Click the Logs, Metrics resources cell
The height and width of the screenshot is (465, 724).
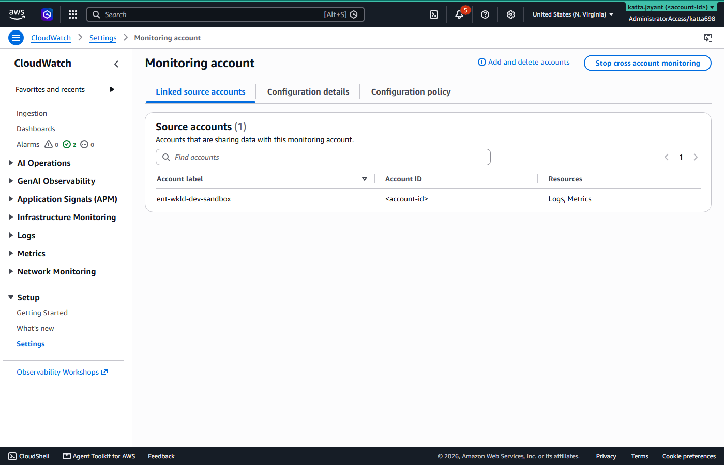click(570, 199)
